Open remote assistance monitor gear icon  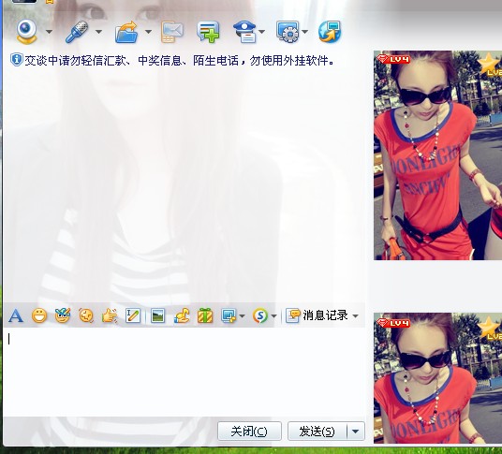click(x=288, y=32)
